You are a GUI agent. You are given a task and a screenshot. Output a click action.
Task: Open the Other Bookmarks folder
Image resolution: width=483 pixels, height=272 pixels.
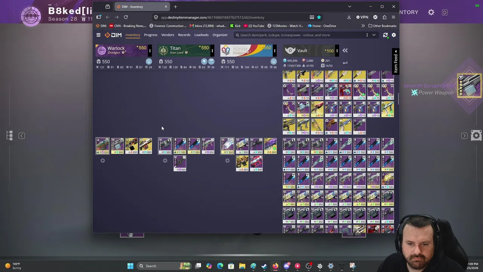383,26
